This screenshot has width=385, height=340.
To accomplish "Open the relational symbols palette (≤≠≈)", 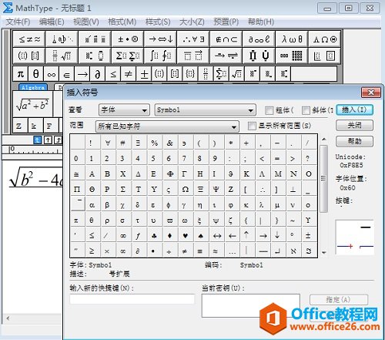I will point(29,39).
